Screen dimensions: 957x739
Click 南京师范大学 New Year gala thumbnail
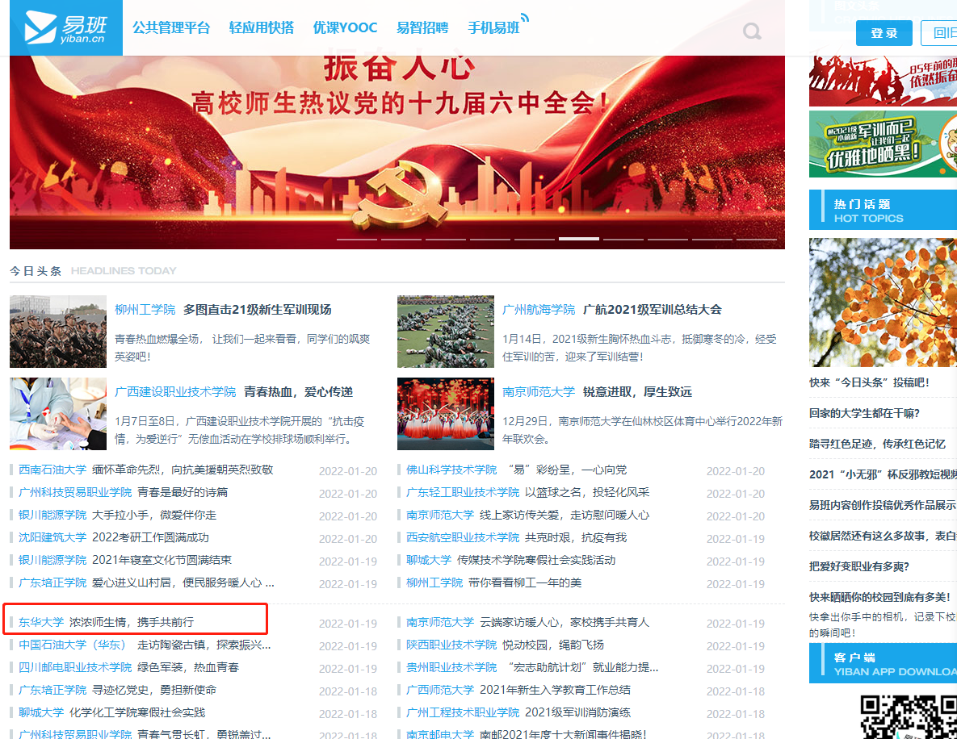click(445, 414)
